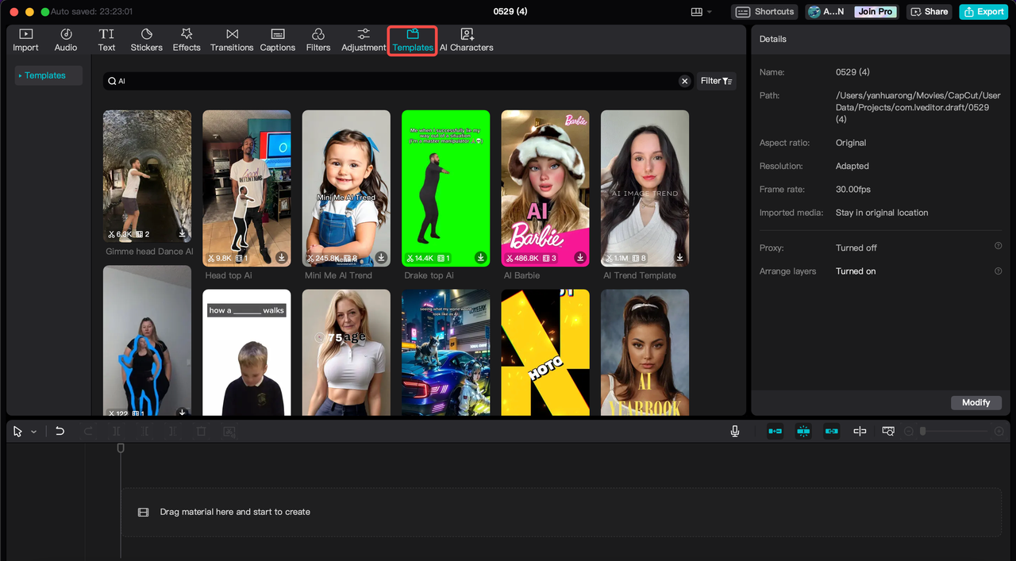1016x561 pixels.
Task: Open the Filter dropdown for templates
Action: click(x=717, y=81)
